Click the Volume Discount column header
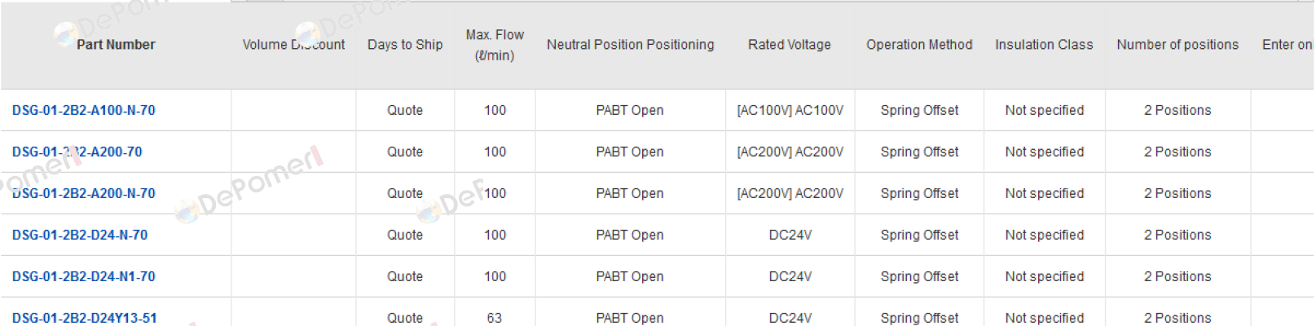The image size is (1316, 326). pos(293,45)
